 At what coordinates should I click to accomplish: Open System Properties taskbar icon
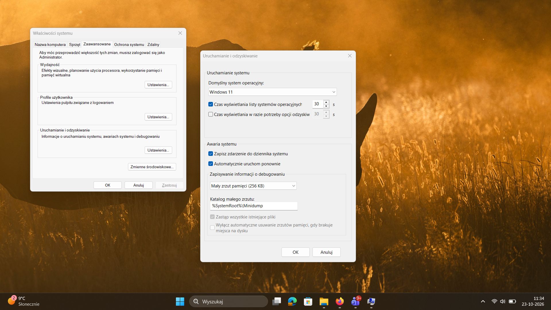(x=371, y=301)
